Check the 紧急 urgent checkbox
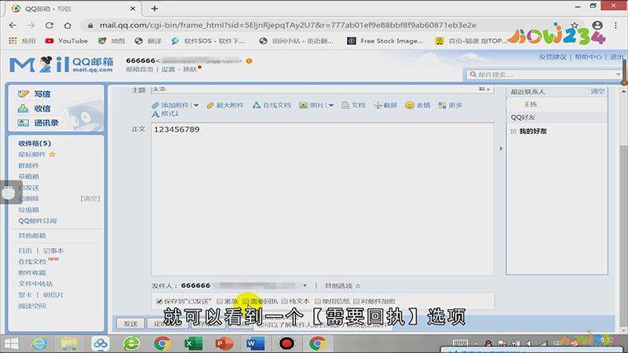Viewport: 628px width, 353px height. coord(220,301)
